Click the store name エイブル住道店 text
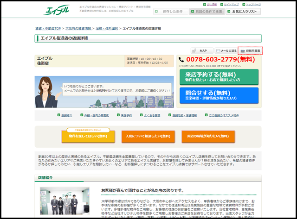Viewport: 297px width, 219px height. click(x=45, y=61)
